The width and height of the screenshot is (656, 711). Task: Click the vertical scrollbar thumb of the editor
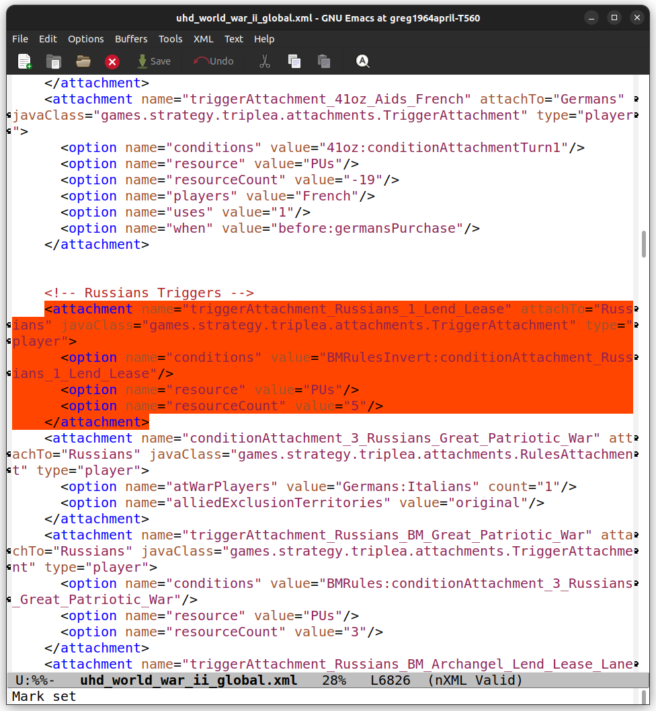[644, 244]
